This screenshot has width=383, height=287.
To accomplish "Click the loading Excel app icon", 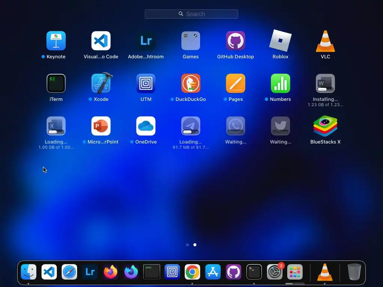I will point(56,126).
